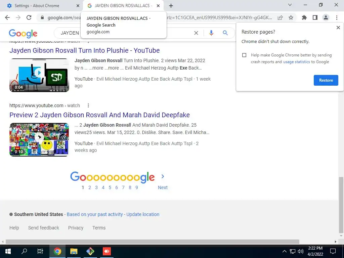Image resolution: width=344 pixels, height=258 pixels.
Task: Enable sending crash reports checkbox
Action: tap(244, 55)
